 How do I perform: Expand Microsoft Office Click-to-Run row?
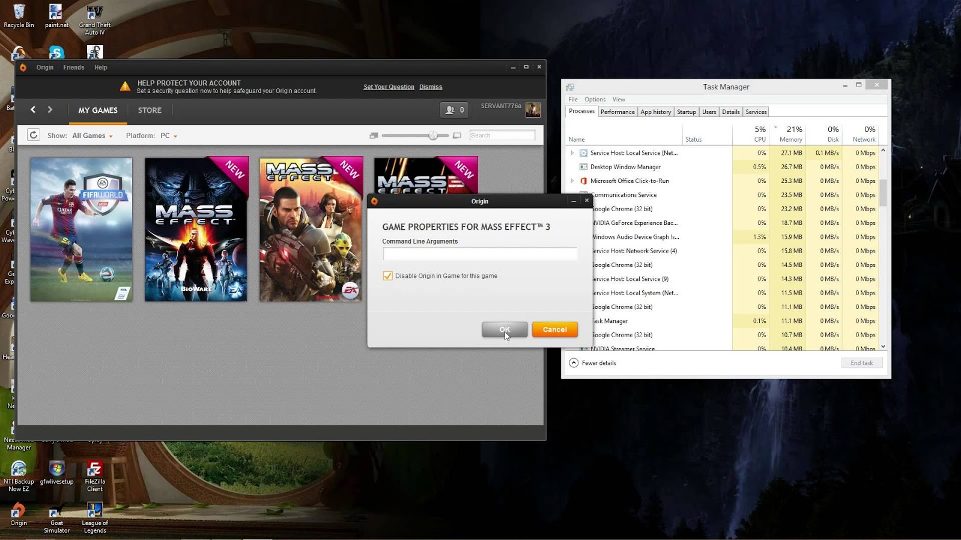point(572,181)
